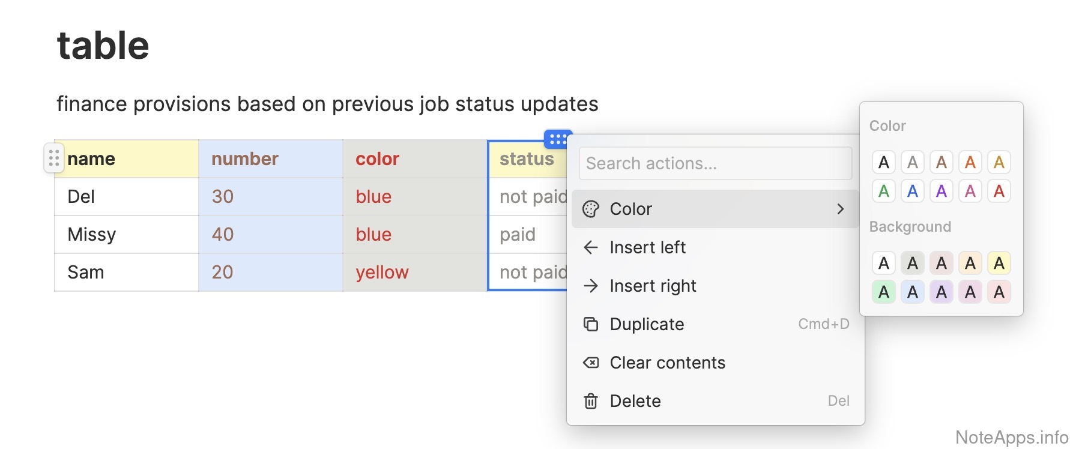1070x449 pixels.
Task: Click the Clear contents backspace icon
Action: (x=591, y=363)
